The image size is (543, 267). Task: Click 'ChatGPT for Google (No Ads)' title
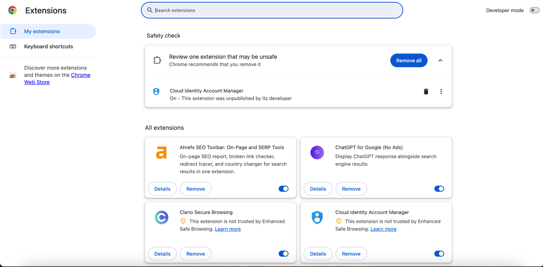tap(369, 147)
